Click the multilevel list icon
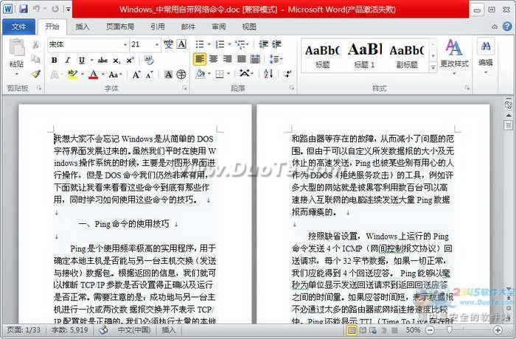Viewport: 516px width, 339px height. tap(241, 44)
